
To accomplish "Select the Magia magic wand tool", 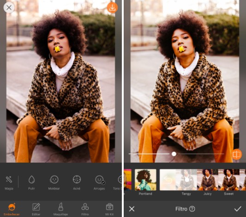I will [9, 183].
